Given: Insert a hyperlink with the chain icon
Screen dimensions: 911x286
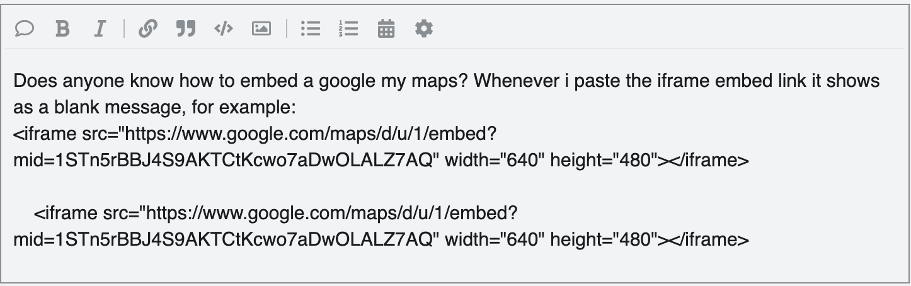Looking at the screenshot, I should [147, 29].
